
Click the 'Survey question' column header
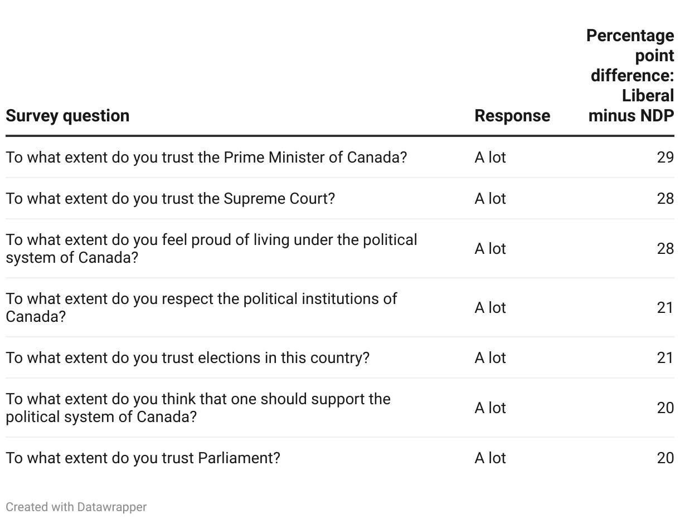[67, 116]
